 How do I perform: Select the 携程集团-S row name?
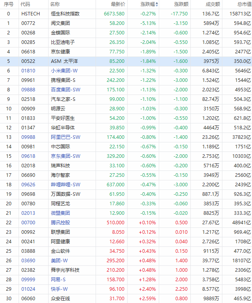point(63,80)
